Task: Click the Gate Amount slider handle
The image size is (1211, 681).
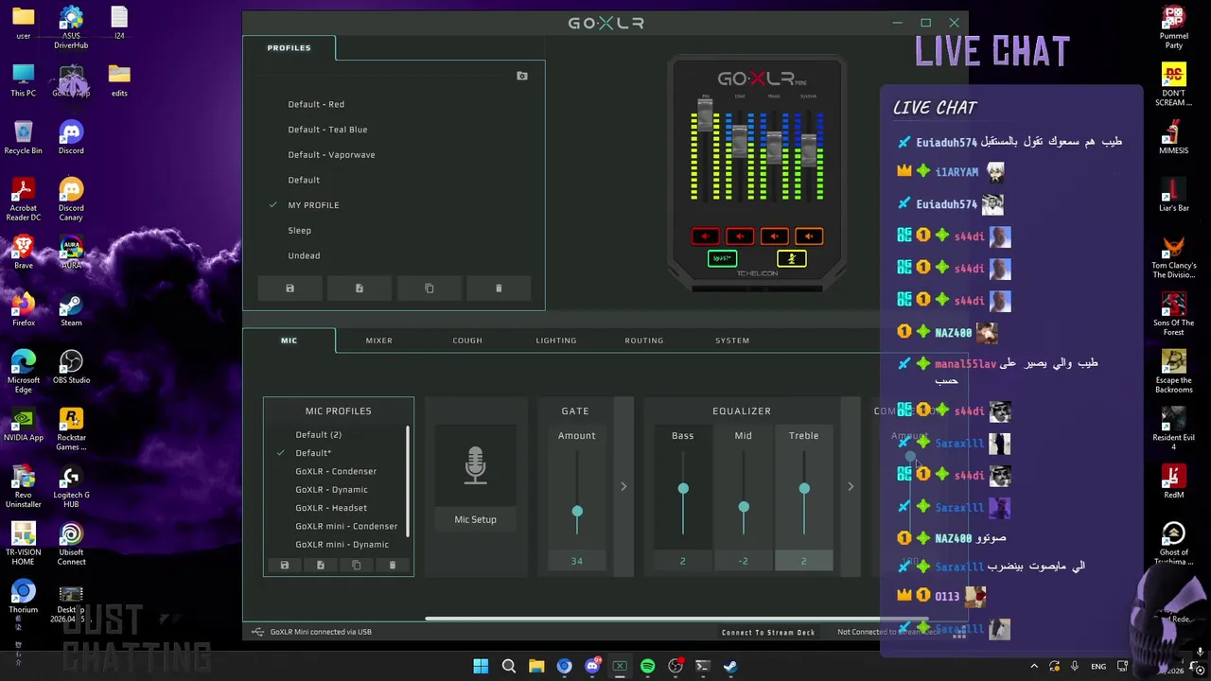Action: tap(577, 512)
